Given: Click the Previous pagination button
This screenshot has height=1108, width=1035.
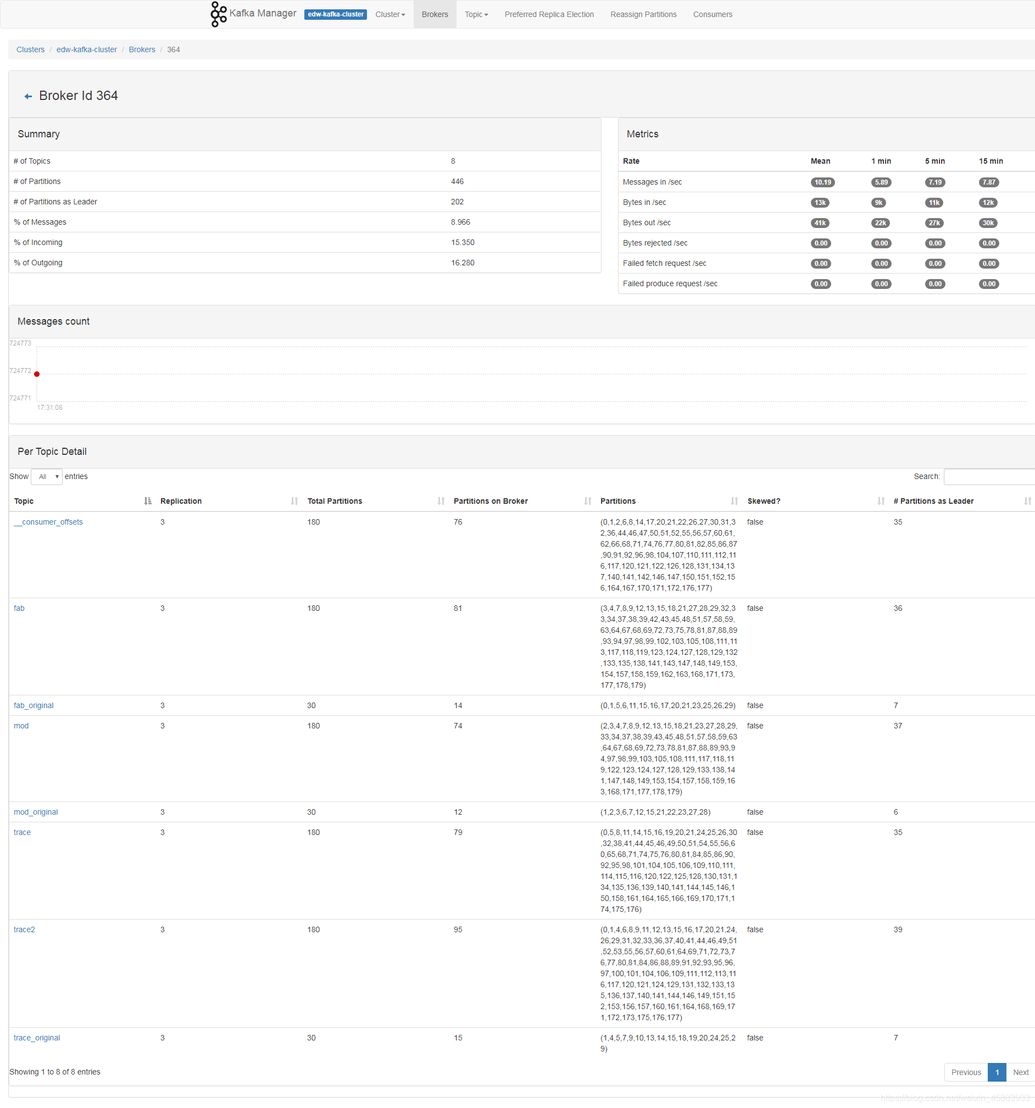Looking at the screenshot, I should [965, 1072].
